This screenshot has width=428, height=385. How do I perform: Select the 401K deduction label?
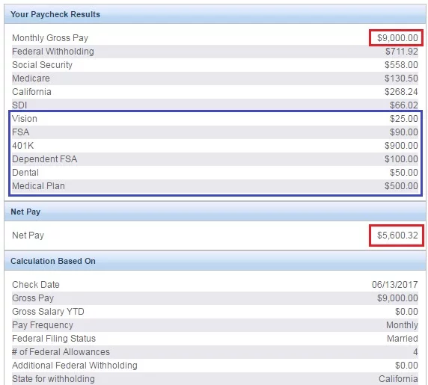point(23,146)
